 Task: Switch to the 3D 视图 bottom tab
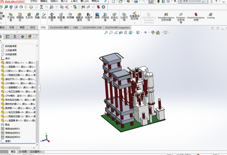(x=23, y=152)
